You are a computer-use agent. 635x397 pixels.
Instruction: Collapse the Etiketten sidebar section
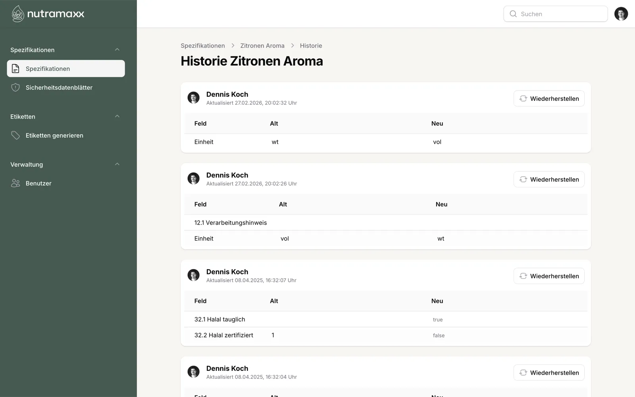(117, 116)
